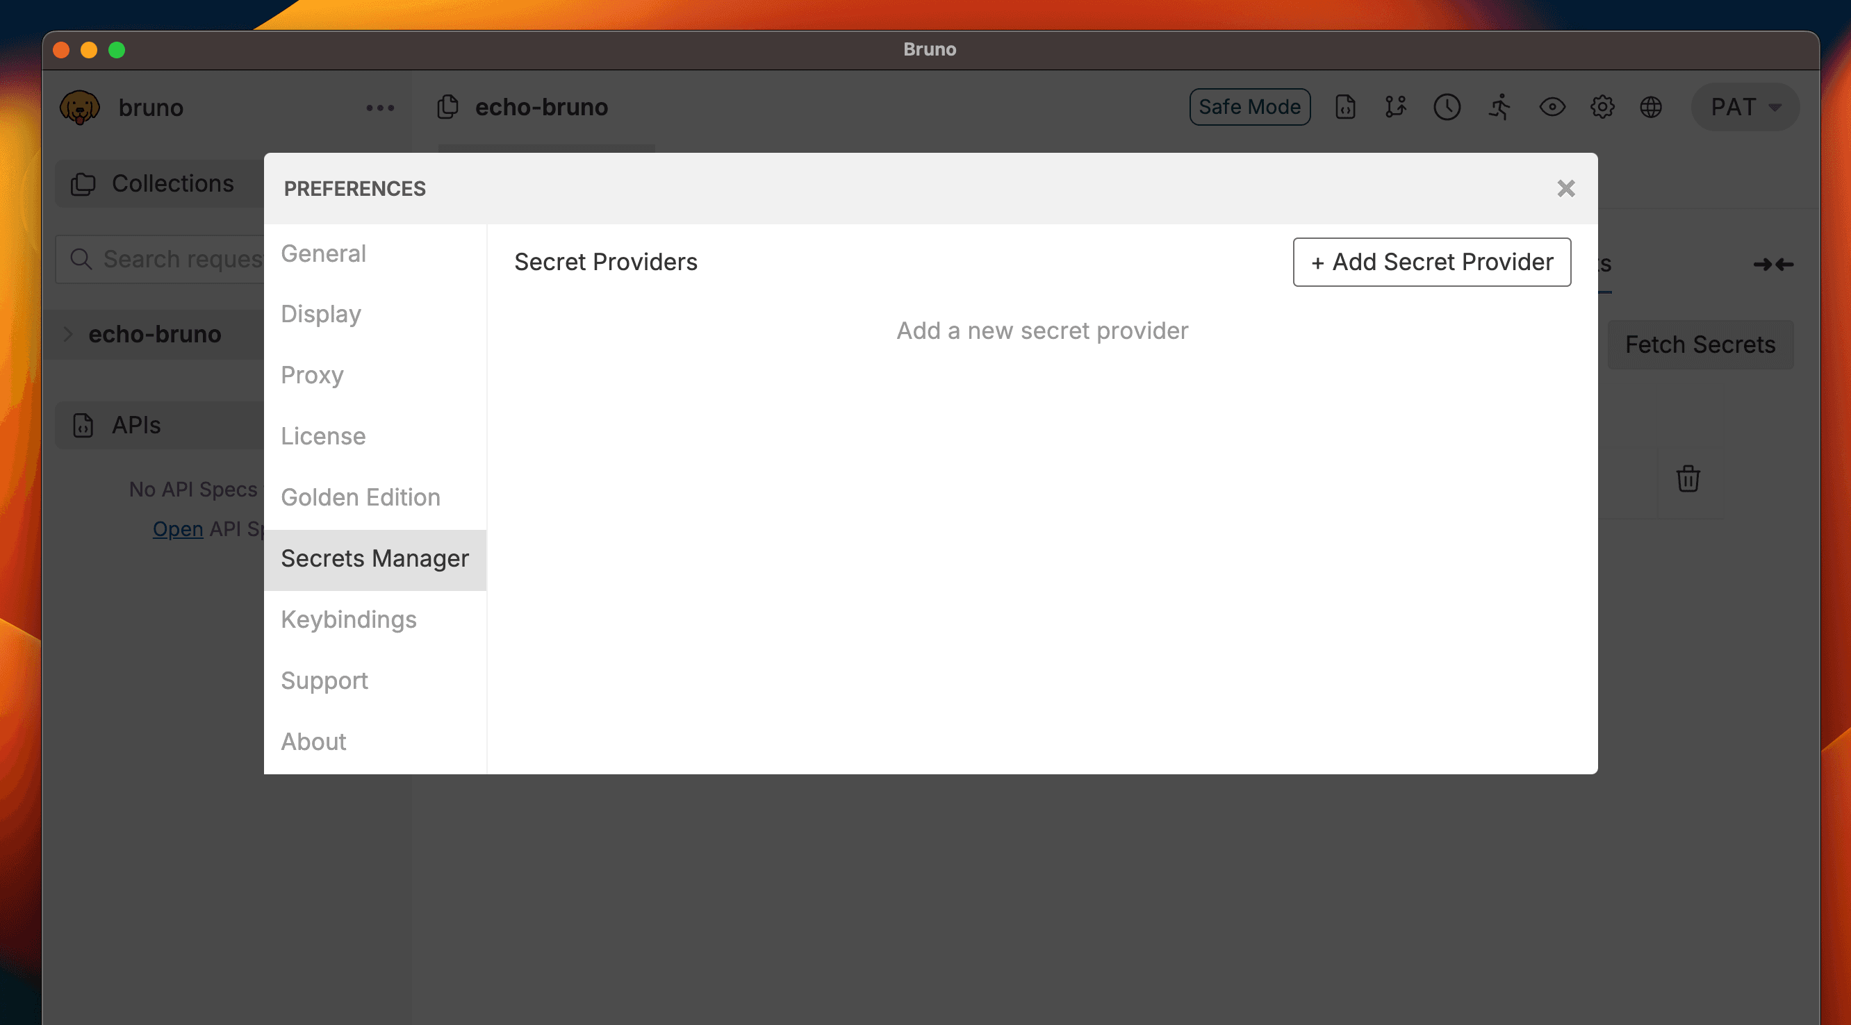Click the Fetch Secrets button
Screen dimensions: 1851x1025
1700,344
